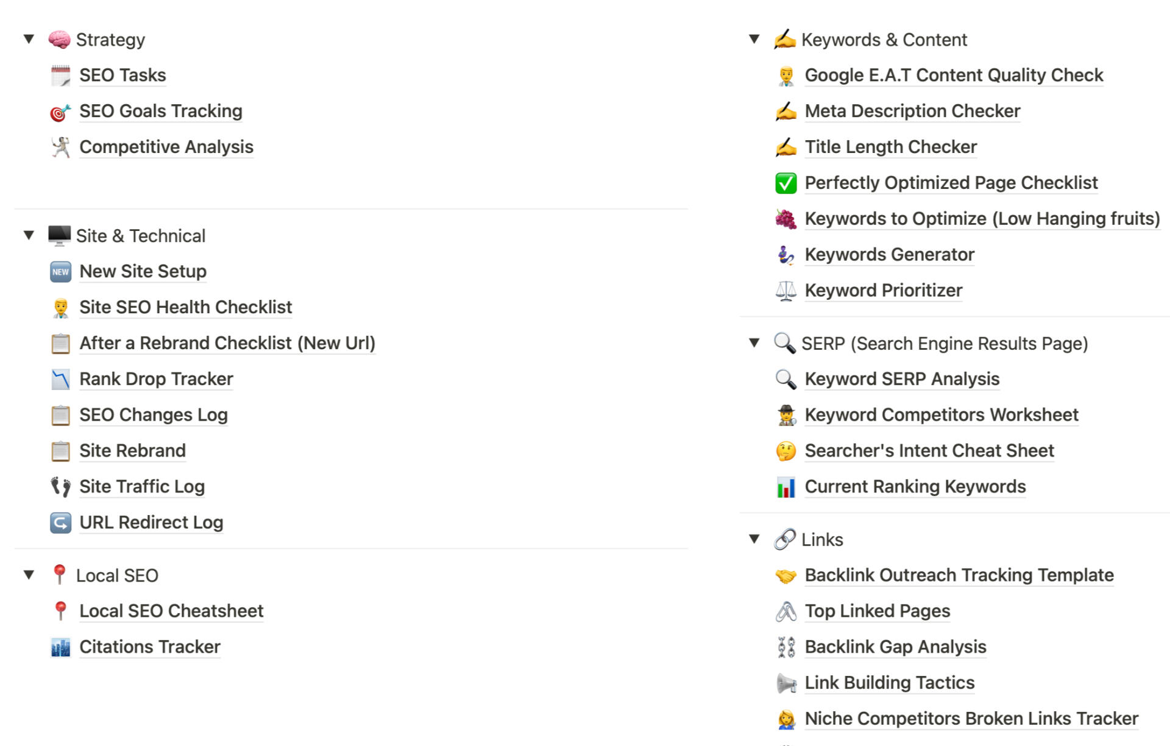Click the green checkmark icon on Perfectly Optimized Page Checklist
Image resolution: width=1170 pixels, height=746 pixels.
[x=786, y=182]
